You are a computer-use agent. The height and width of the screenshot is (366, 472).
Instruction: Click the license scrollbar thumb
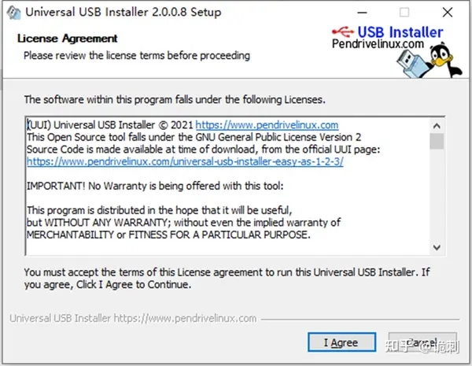point(437,141)
